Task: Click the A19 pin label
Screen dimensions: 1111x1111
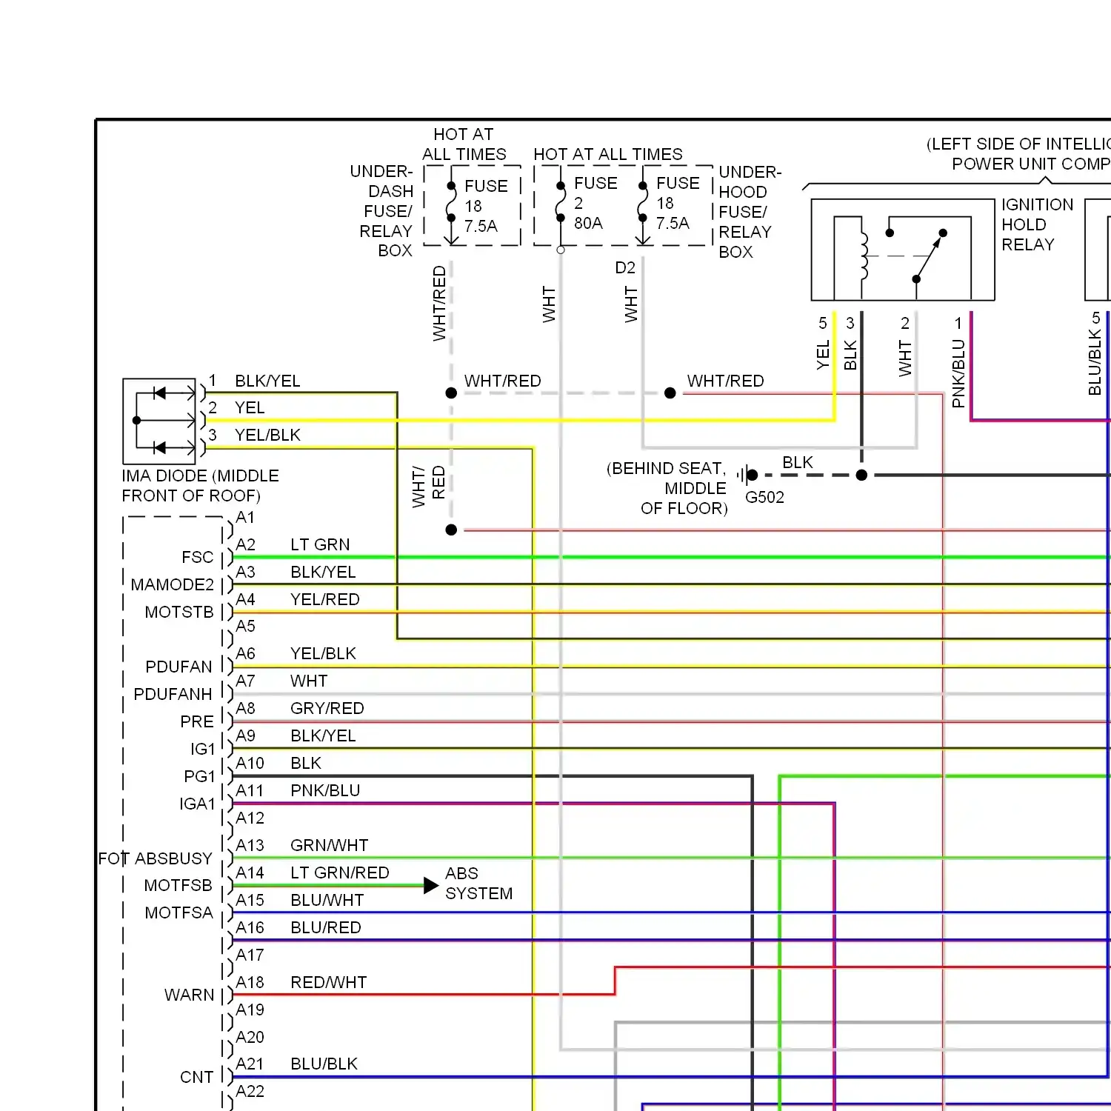Action: click(x=250, y=1010)
